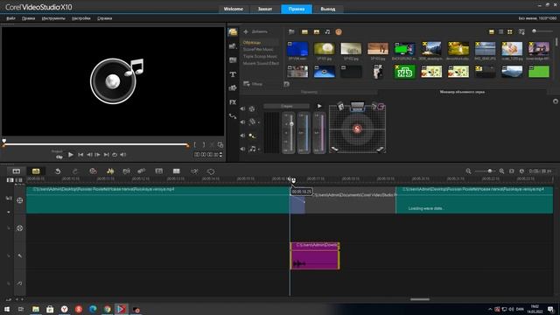Open the Настройки menu
This screenshot has height=315, width=560.
[81, 18]
